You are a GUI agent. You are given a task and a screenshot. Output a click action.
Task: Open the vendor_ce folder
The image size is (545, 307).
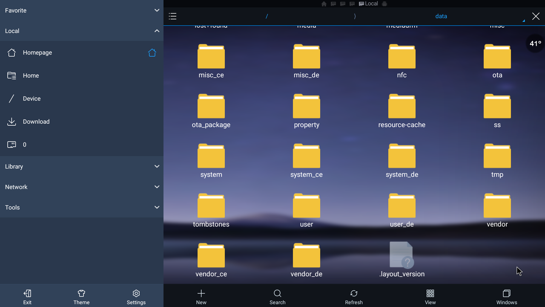tap(211, 261)
